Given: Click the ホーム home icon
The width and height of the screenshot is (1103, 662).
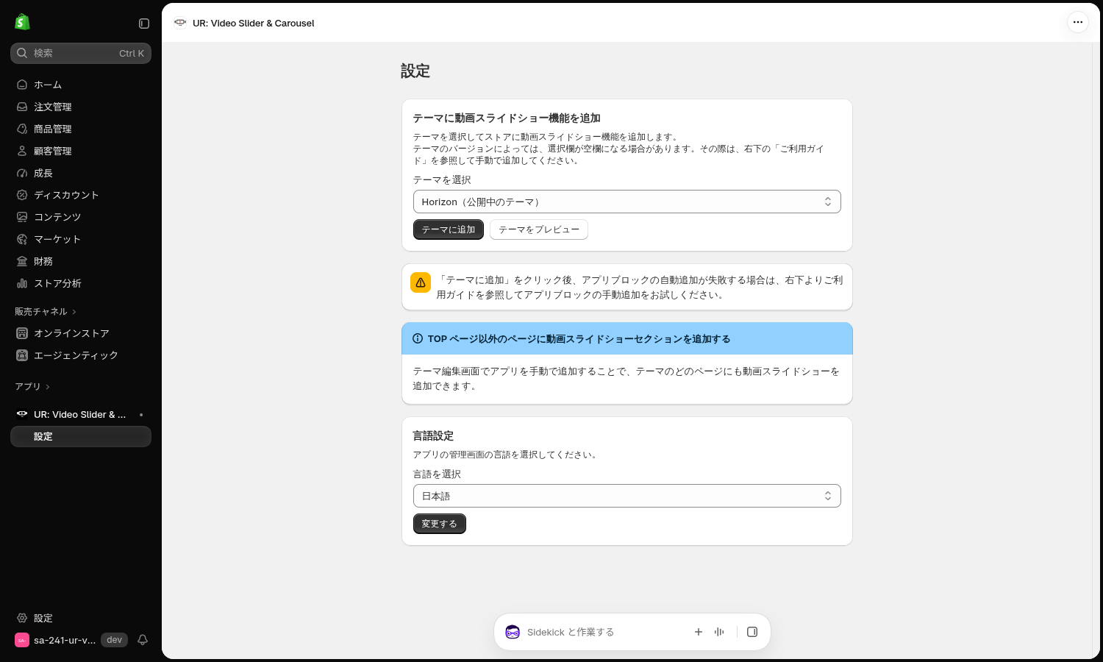Looking at the screenshot, I should click(x=22, y=85).
